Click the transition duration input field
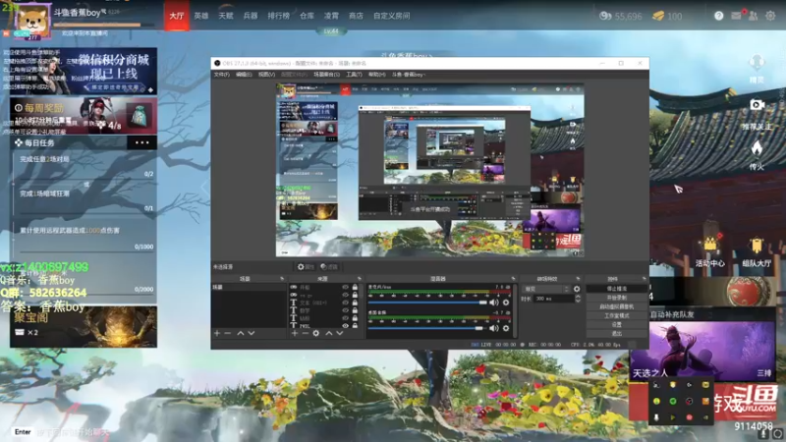Viewport: 786px width, 442px height. click(553, 299)
